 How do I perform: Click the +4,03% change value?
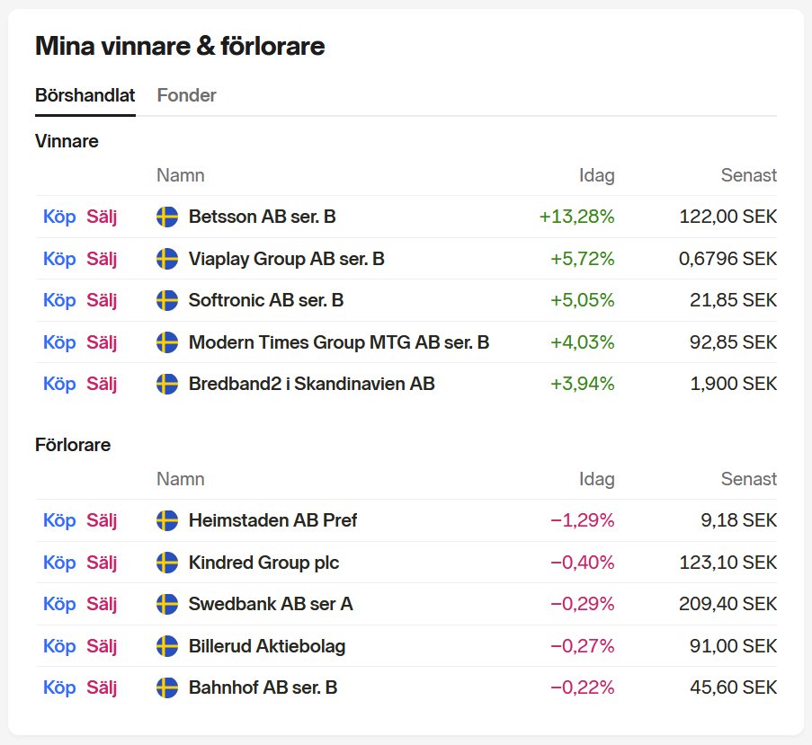point(582,342)
